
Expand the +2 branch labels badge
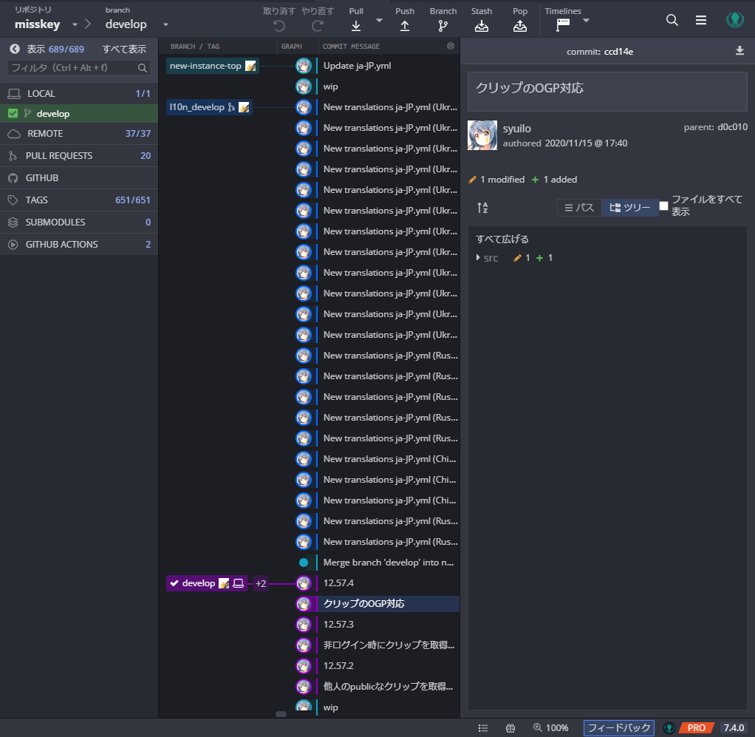(261, 583)
